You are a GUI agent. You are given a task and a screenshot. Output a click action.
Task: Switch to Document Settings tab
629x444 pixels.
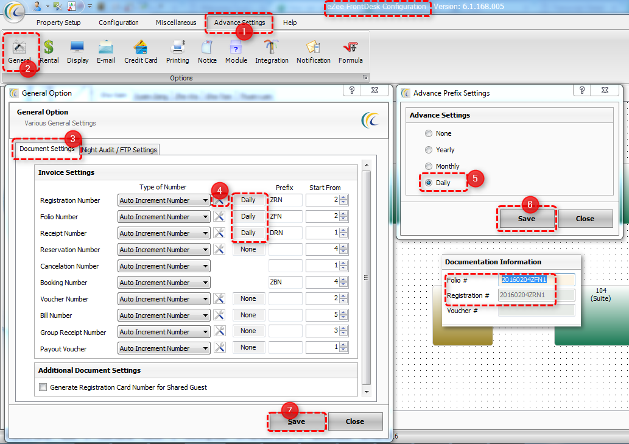tap(47, 149)
